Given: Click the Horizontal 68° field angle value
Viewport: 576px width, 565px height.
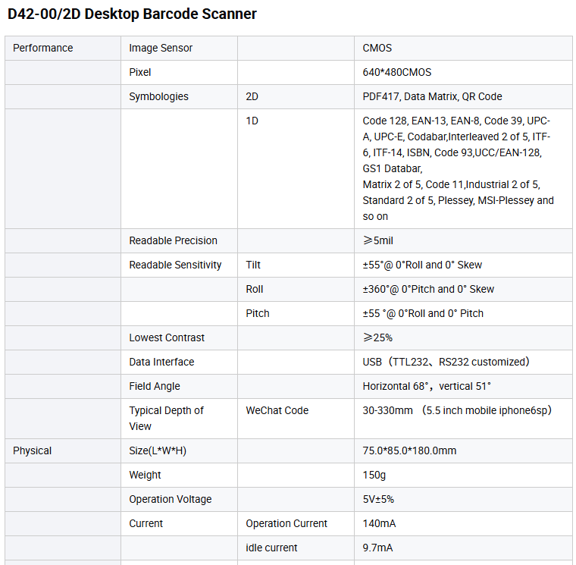Looking at the screenshot, I should (x=427, y=386).
